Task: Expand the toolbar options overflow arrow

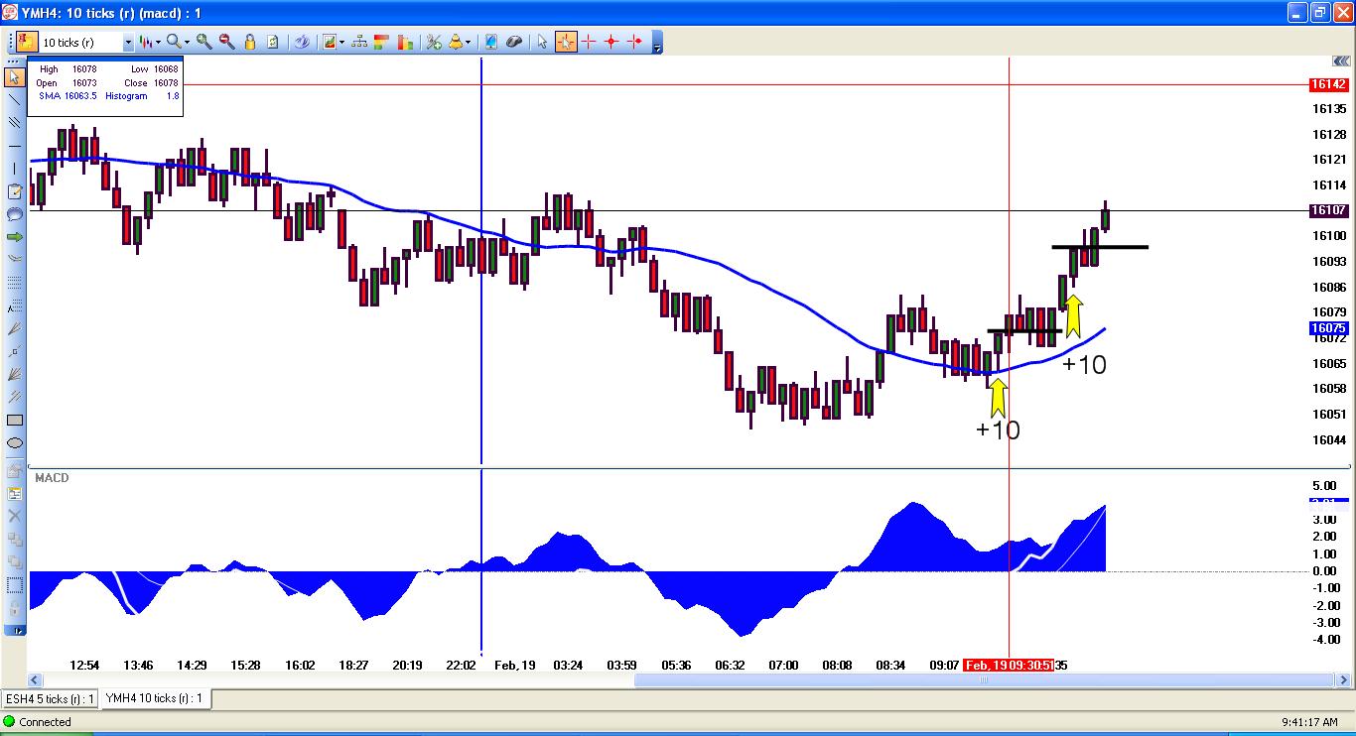Action: click(657, 47)
